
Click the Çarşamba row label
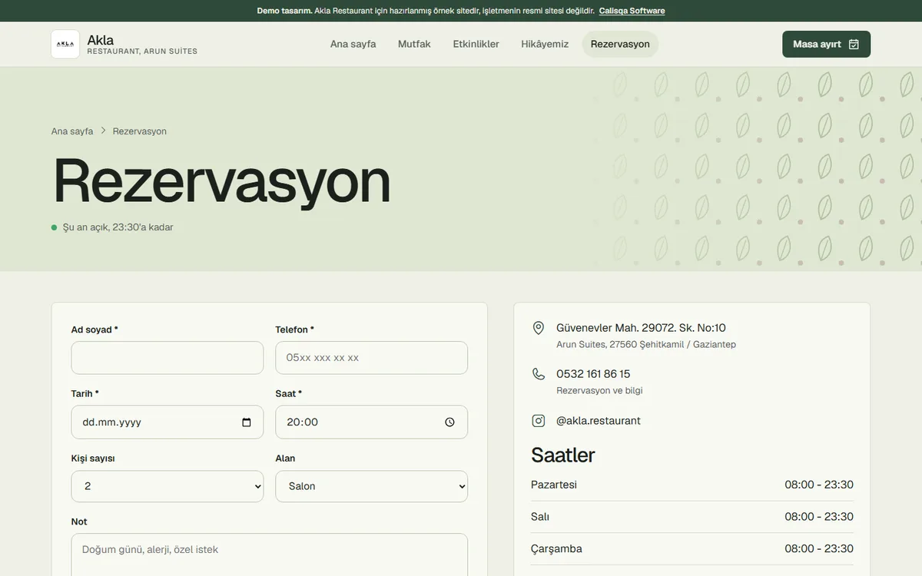(x=556, y=549)
